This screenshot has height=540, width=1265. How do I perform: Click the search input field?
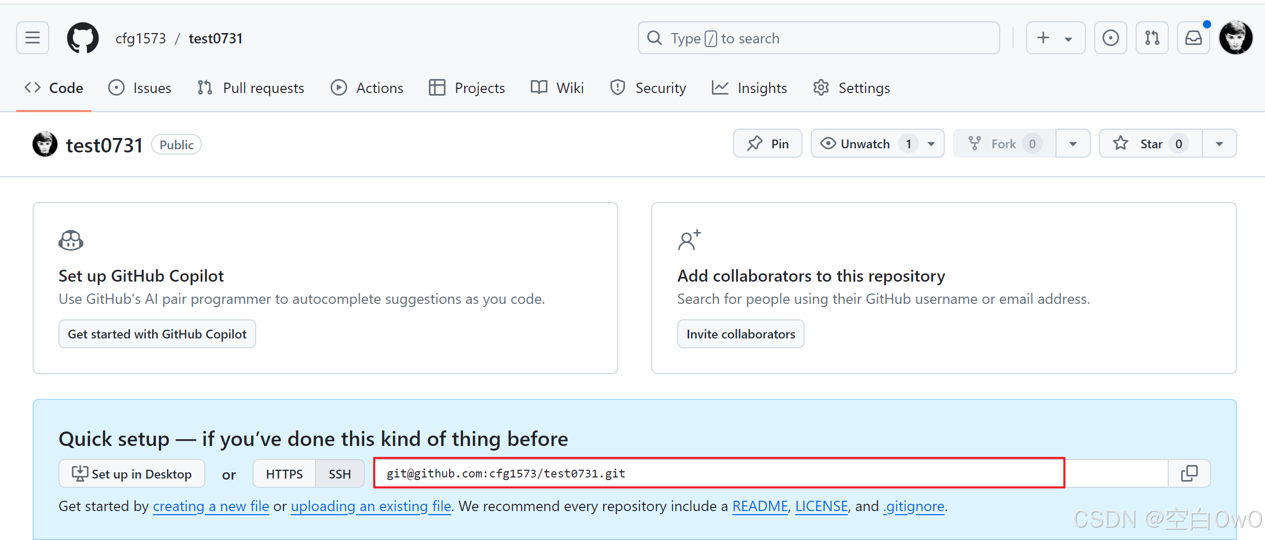pos(817,38)
